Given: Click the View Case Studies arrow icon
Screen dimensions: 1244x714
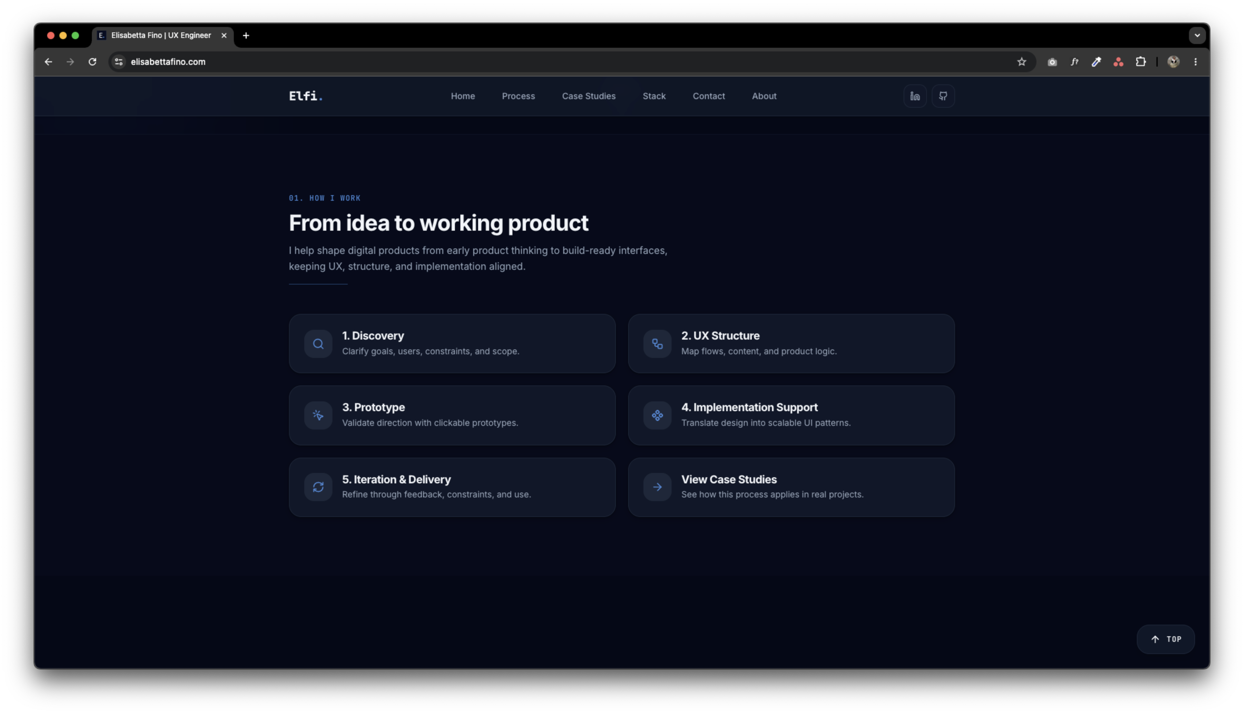Looking at the screenshot, I should [x=657, y=487].
